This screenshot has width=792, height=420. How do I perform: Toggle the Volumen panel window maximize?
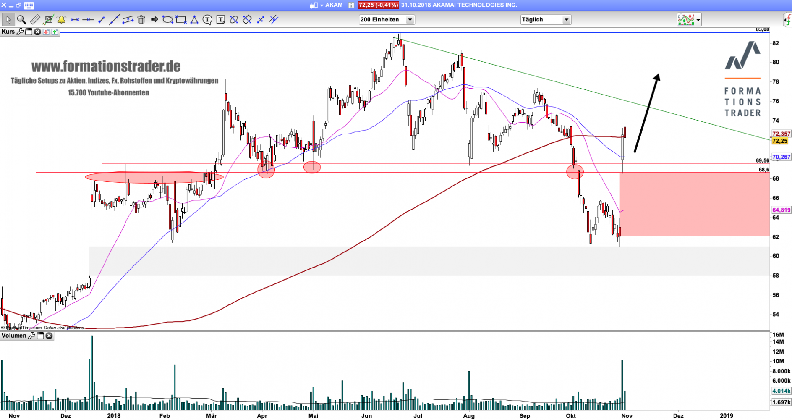point(40,336)
